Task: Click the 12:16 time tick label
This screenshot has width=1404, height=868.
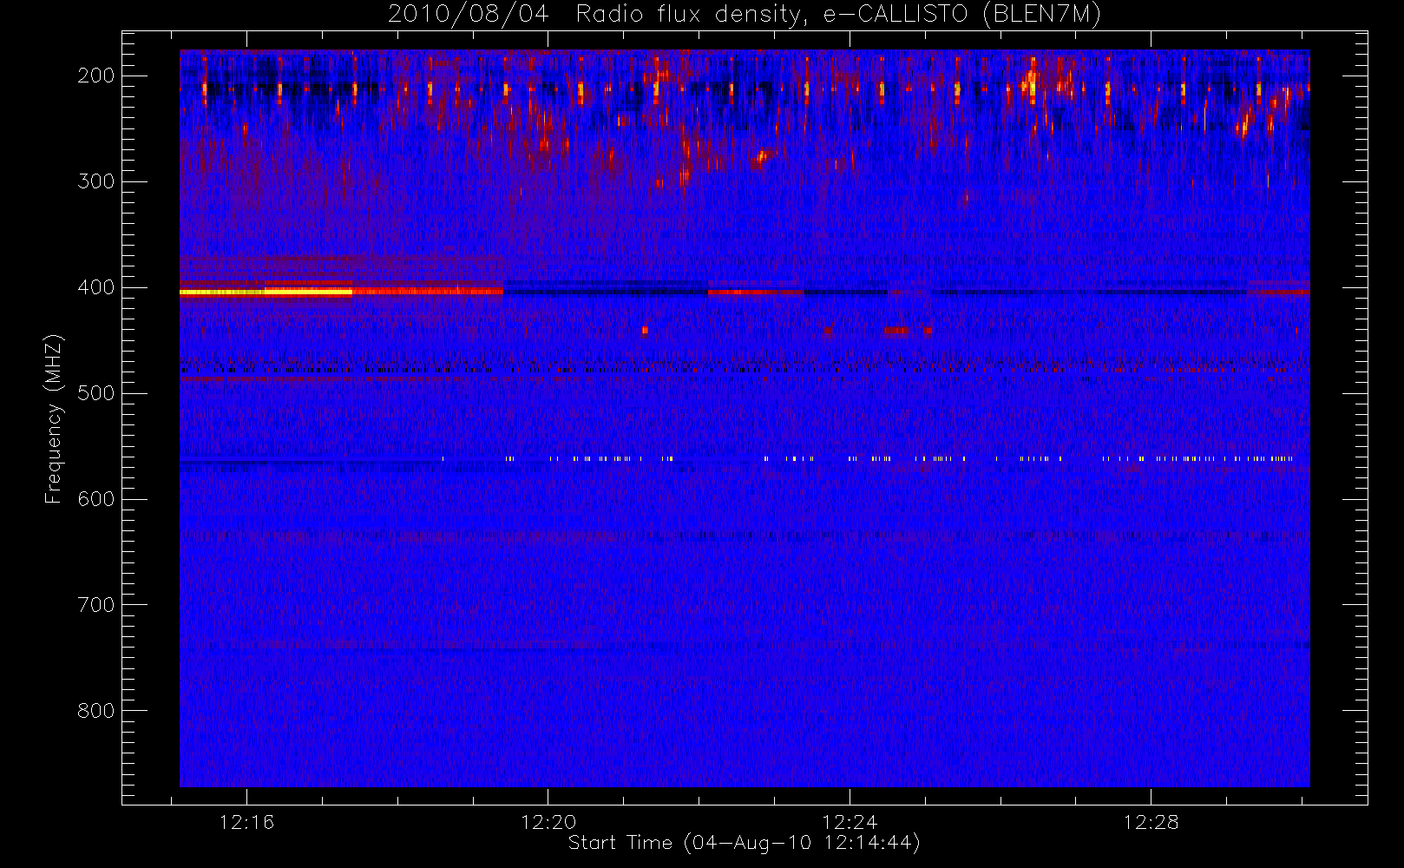Action: 246,822
